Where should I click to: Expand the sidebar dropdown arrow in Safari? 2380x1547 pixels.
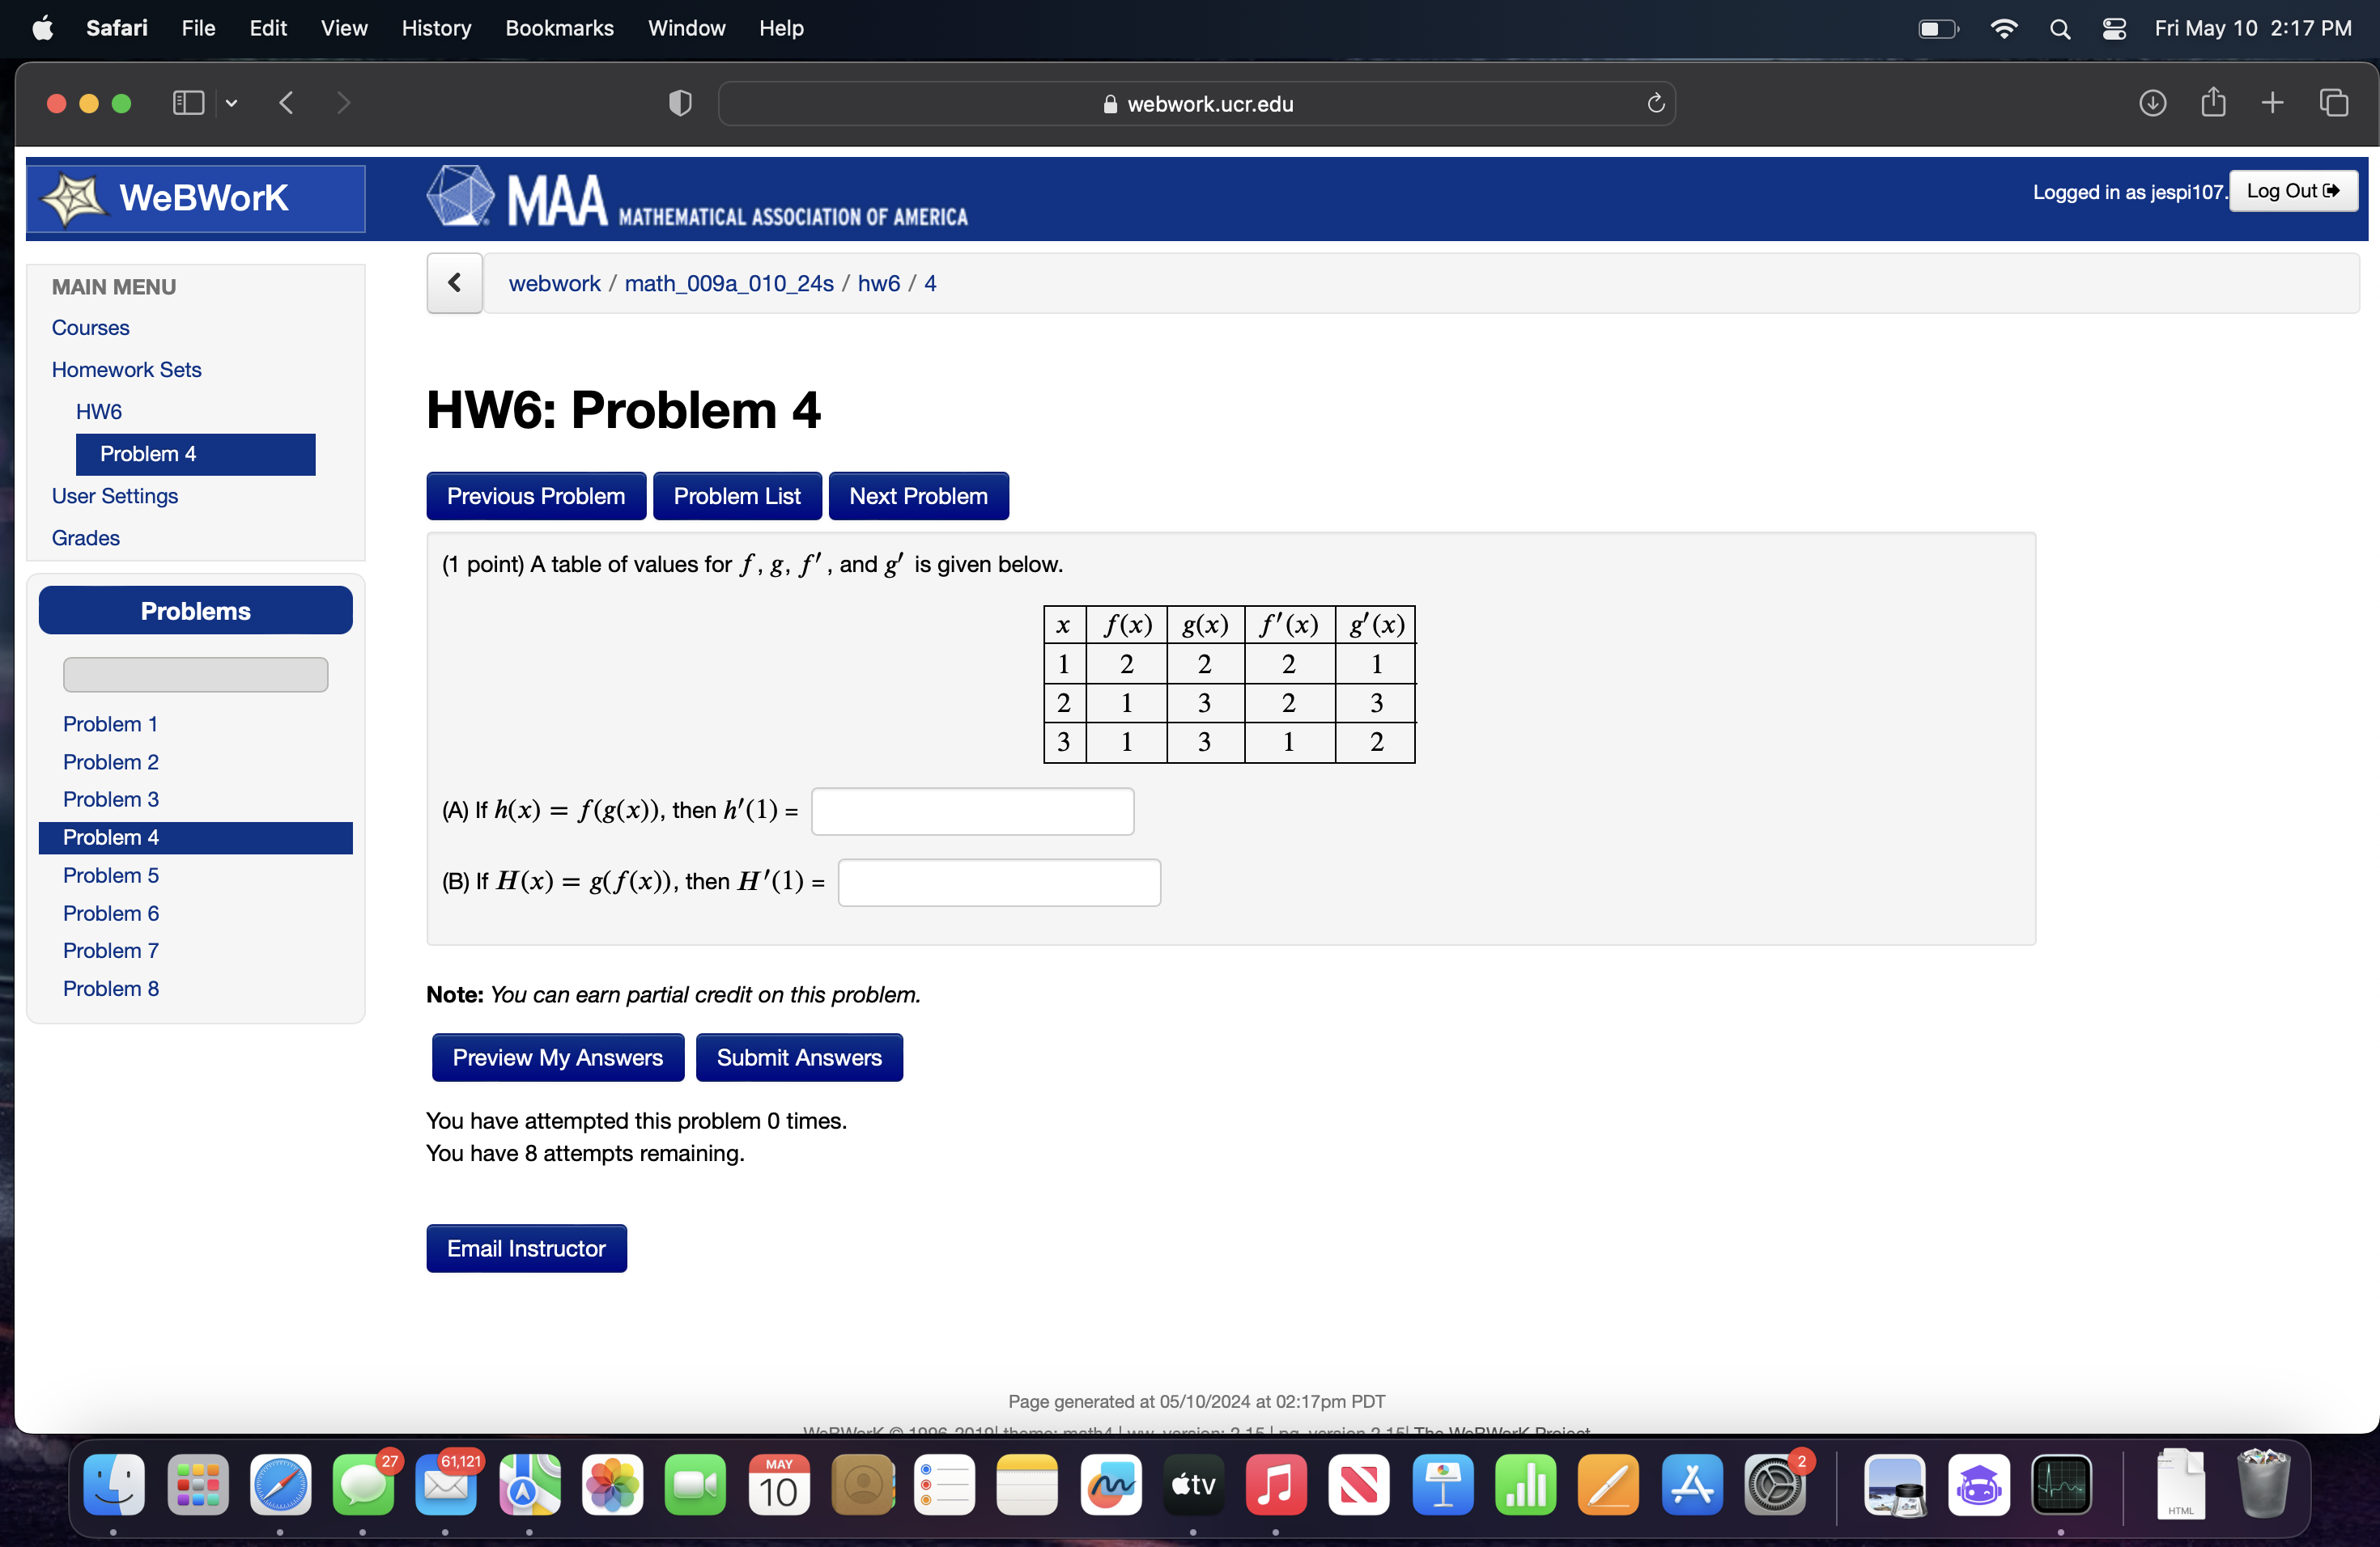point(232,103)
